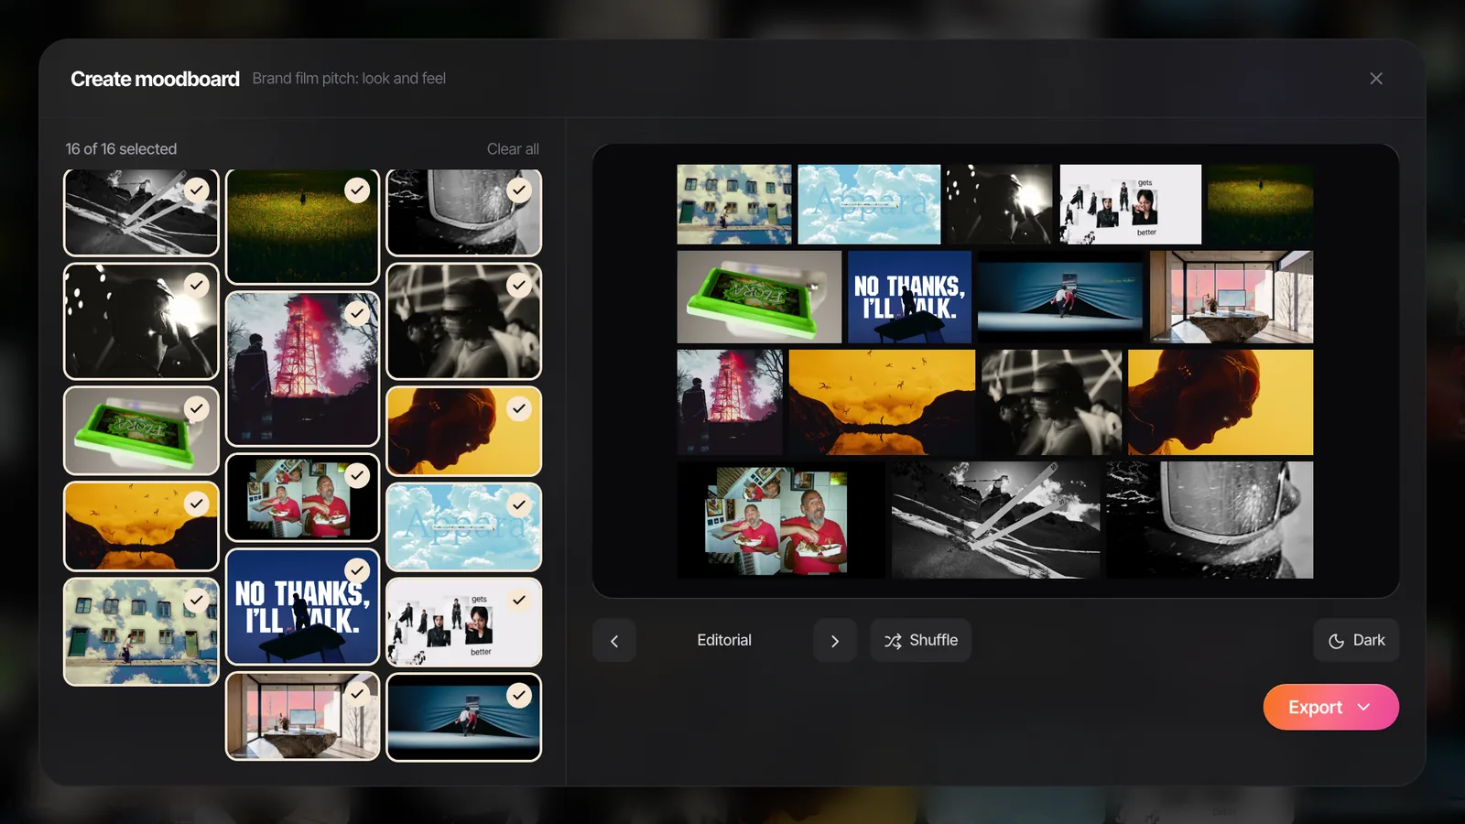Click the Editorial layout label

(x=724, y=641)
